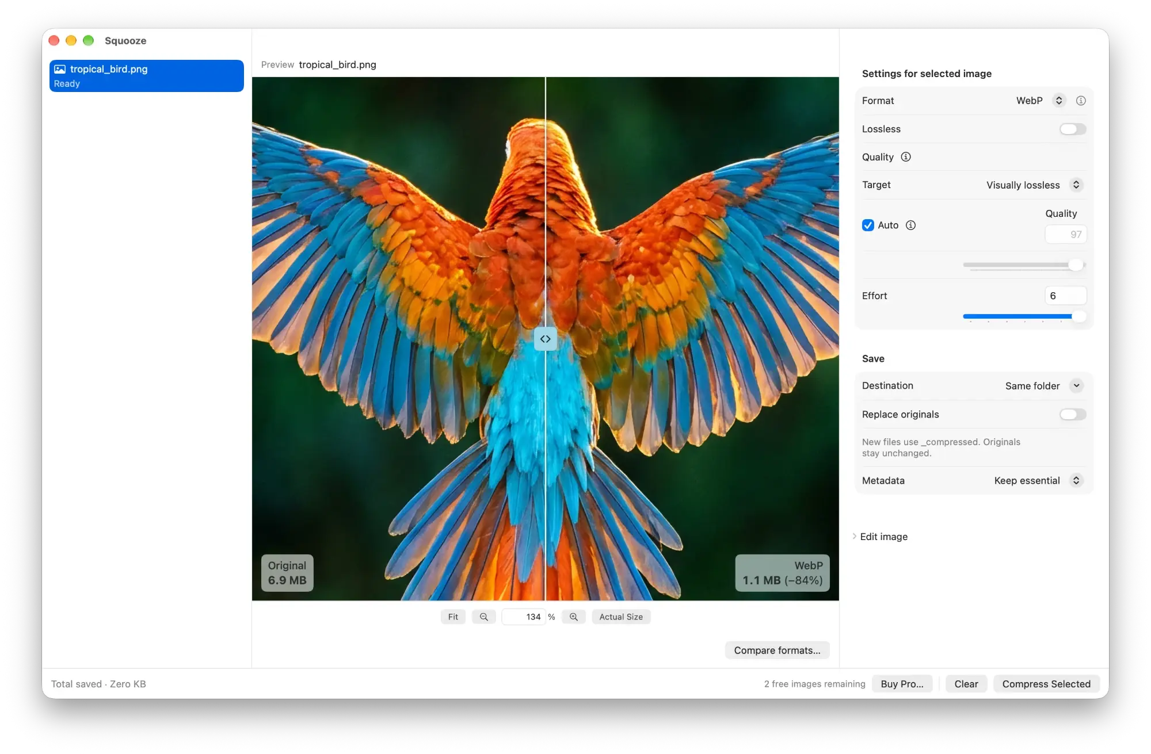This screenshot has height=754, width=1151.
Task: Click the Quality slider track
Action: tap(1023, 265)
